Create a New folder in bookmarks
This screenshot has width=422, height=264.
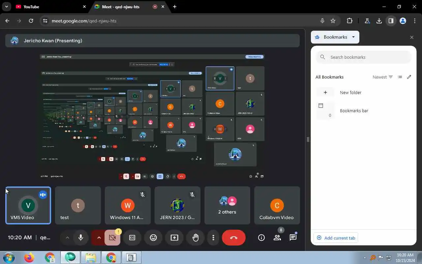(x=364, y=92)
